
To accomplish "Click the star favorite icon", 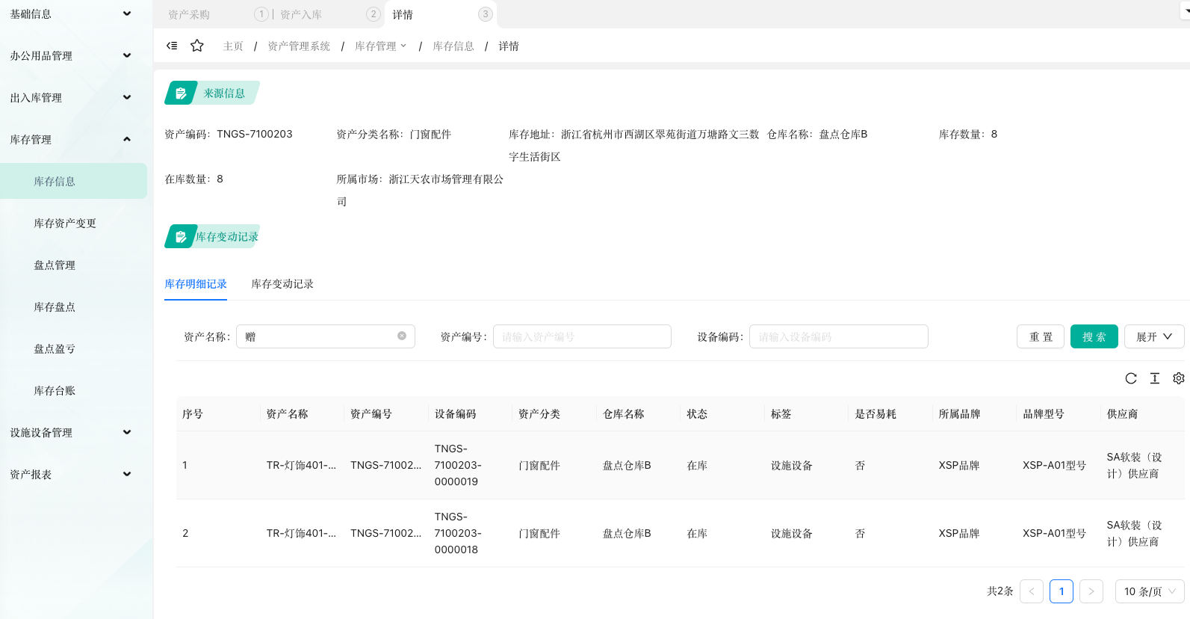I will [197, 46].
